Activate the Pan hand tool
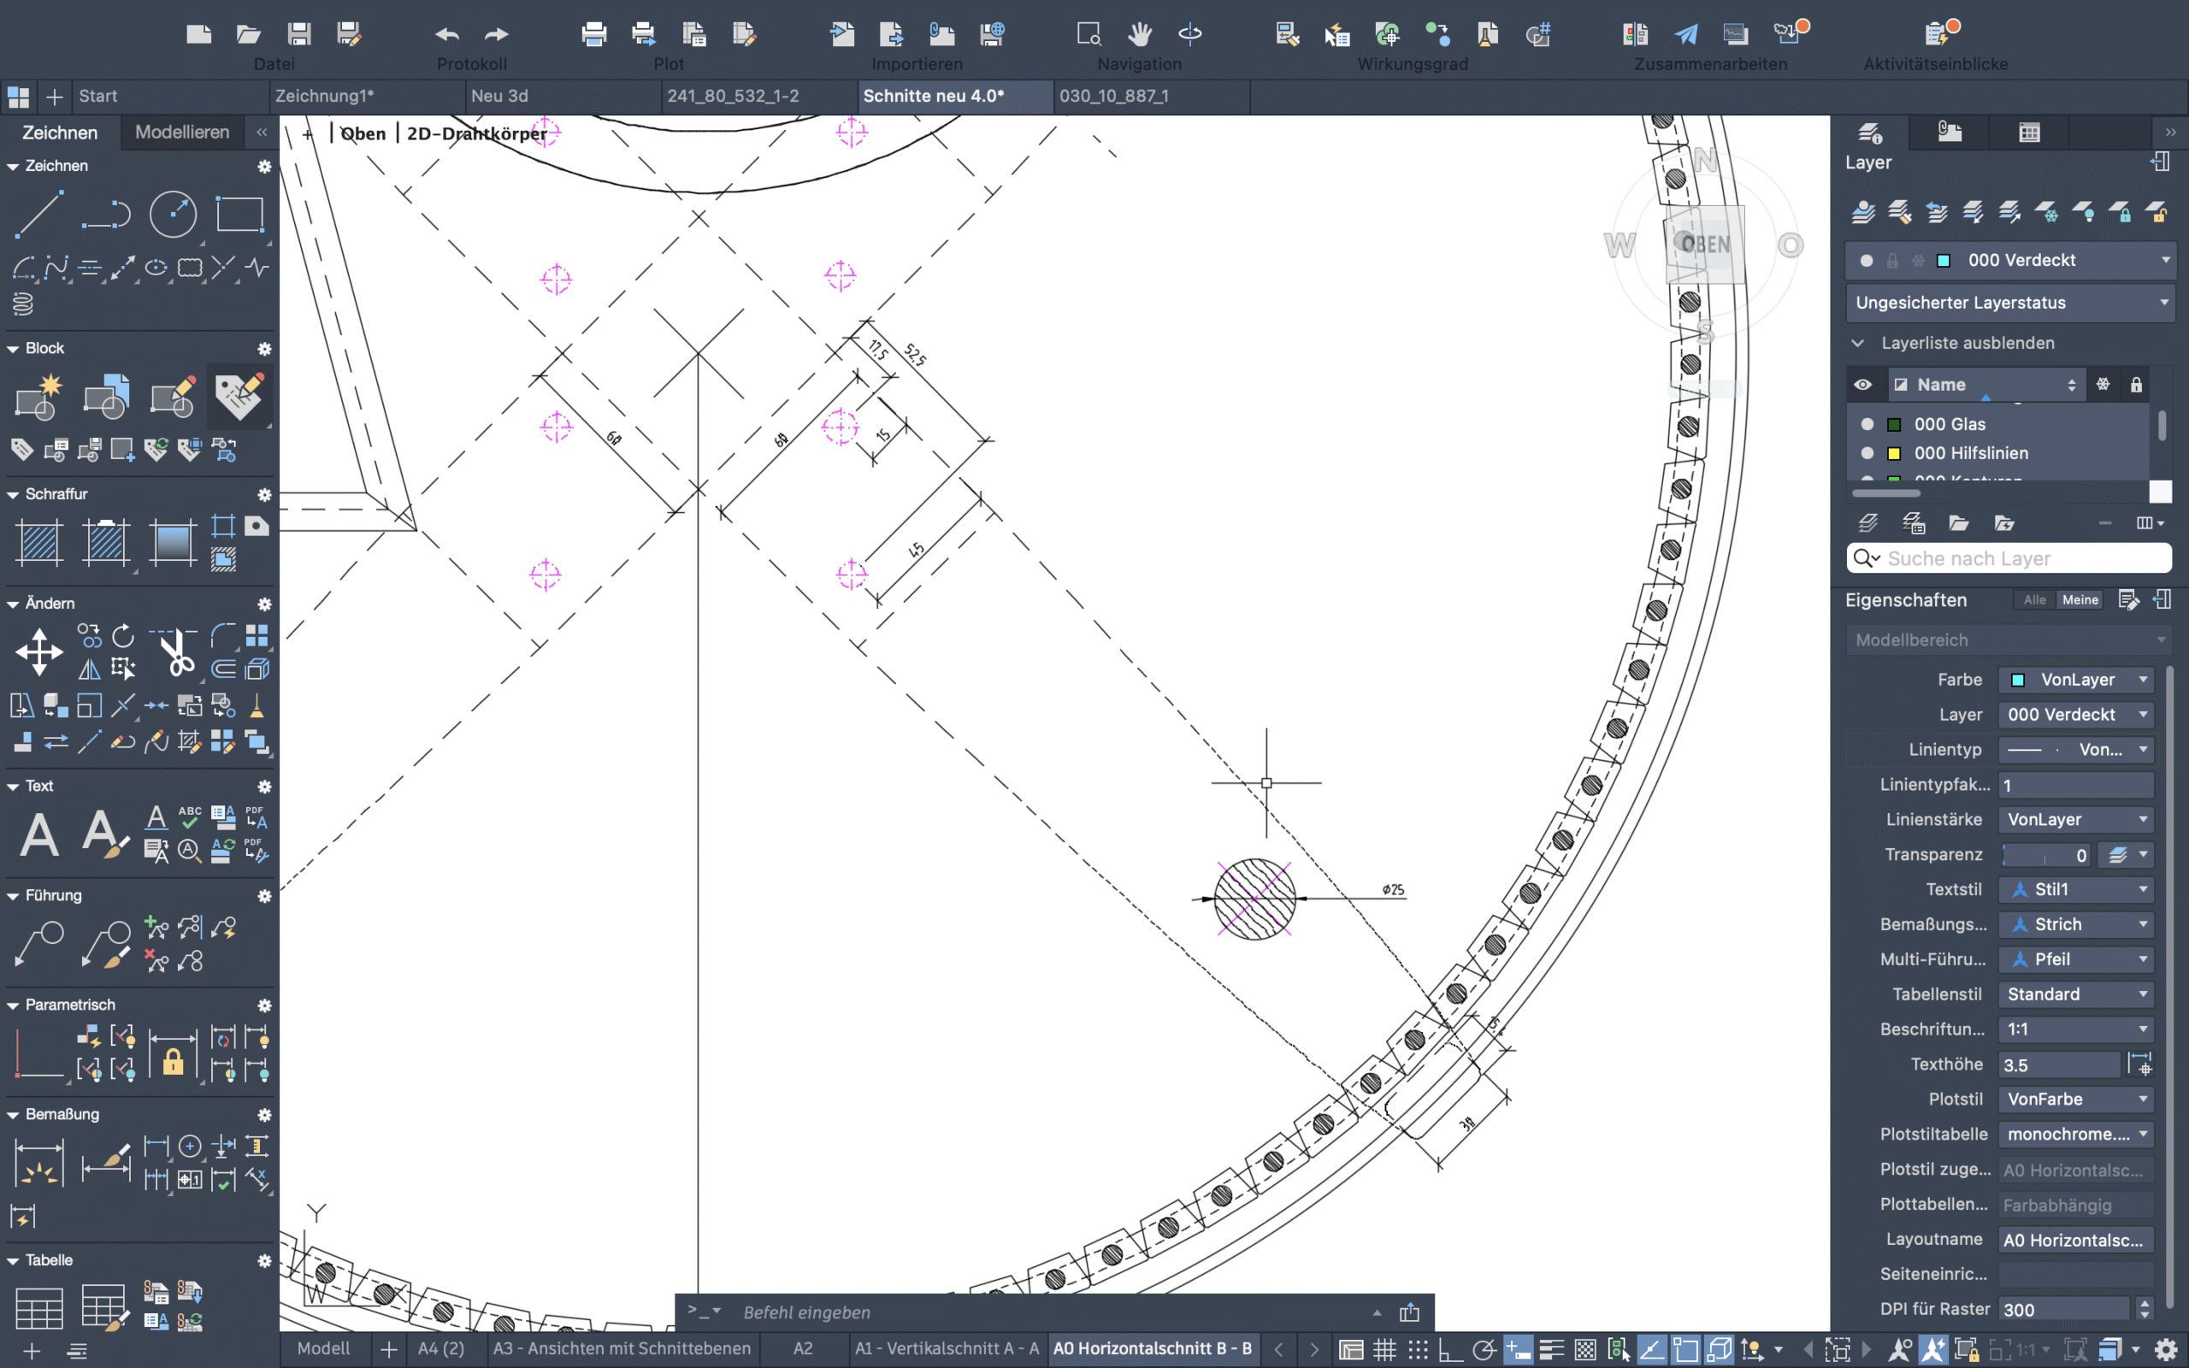The image size is (2189, 1368). (1140, 34)
